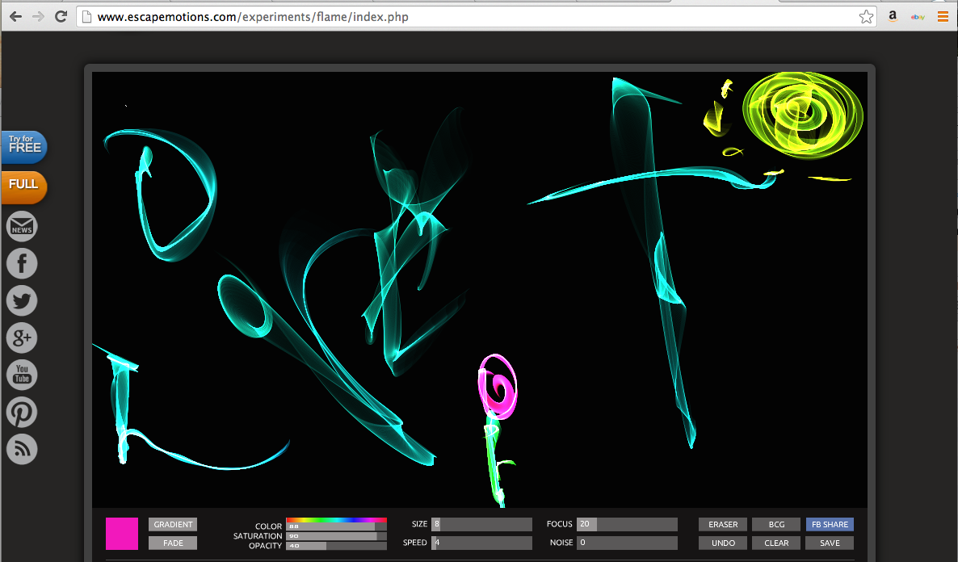
Task: Open the YouTube channel icon
Action: click(22, 375)
